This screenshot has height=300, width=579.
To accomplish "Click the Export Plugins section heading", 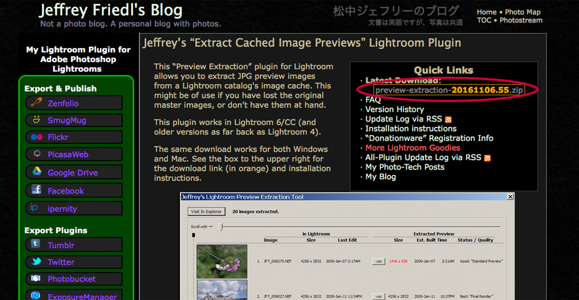I will click(x=56, y=231).
